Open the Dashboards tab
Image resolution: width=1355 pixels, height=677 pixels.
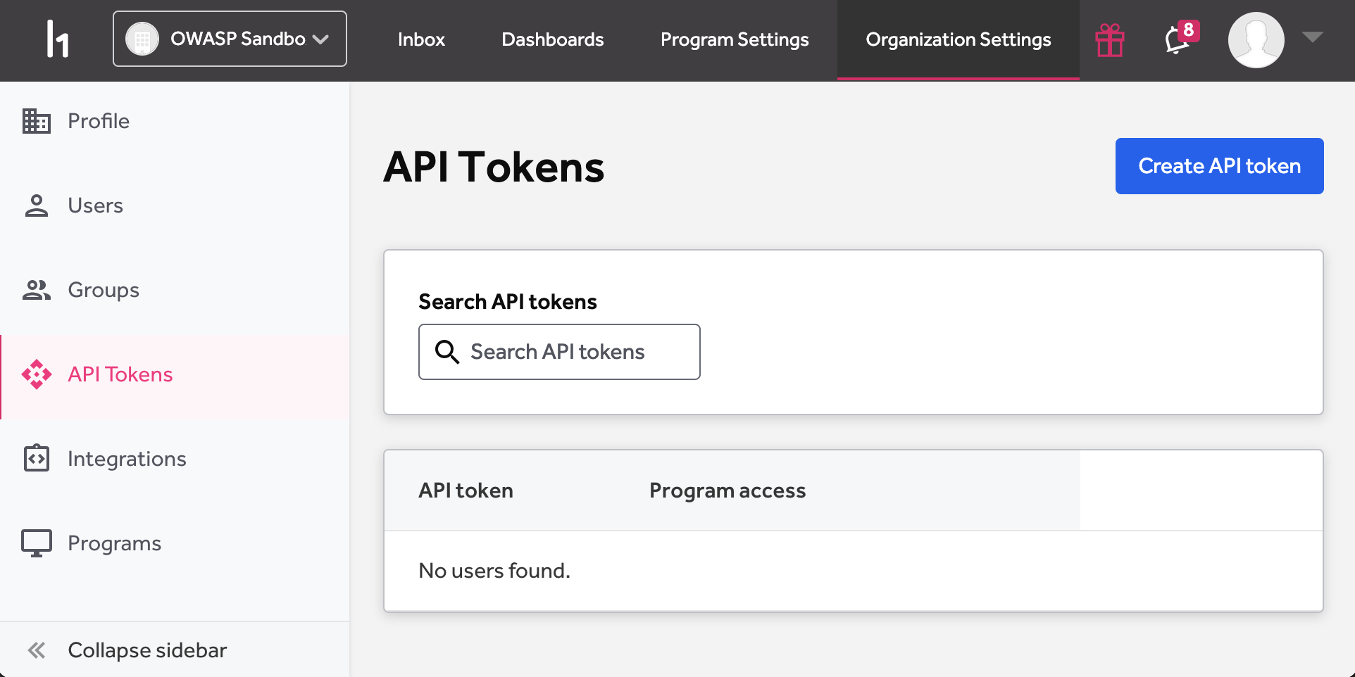coord(553,39)
